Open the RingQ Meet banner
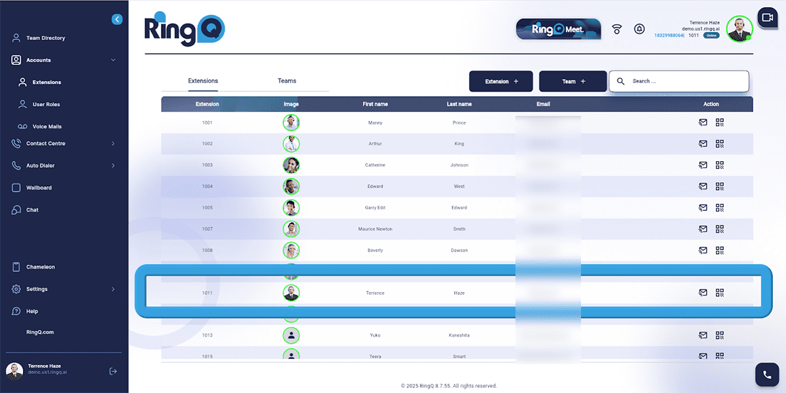Screen dimensions: 786x393 [x=558, y=29]
